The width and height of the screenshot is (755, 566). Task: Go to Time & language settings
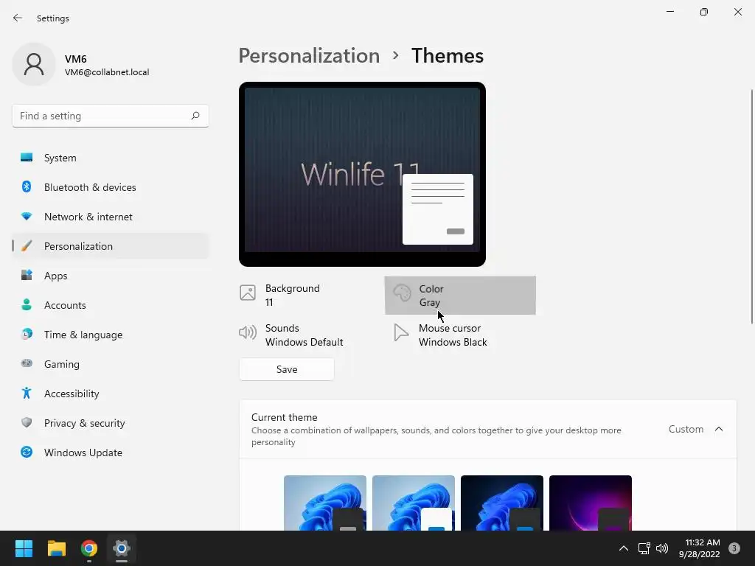click(111, 335)
